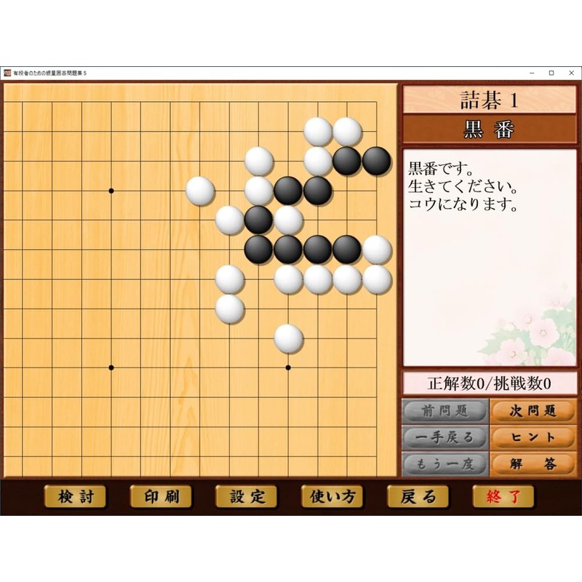Click the upper-left star point on board
Viewport: 582px width, 582px height.
pos(111,191)
